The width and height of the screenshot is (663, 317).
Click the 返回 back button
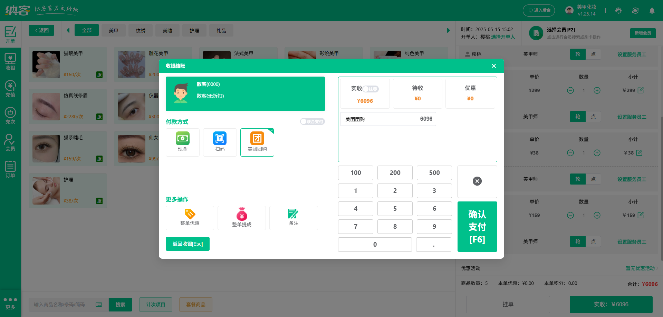(41, 30)
